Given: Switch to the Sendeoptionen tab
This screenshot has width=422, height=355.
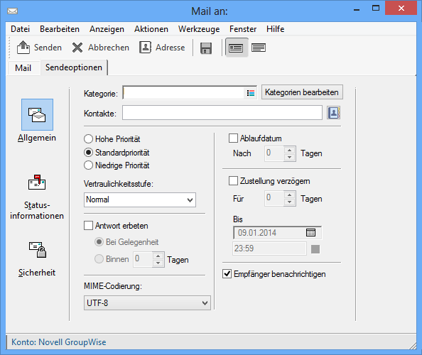Looking at the screenshot, I should pyautogui.click(x=74, y=67).
